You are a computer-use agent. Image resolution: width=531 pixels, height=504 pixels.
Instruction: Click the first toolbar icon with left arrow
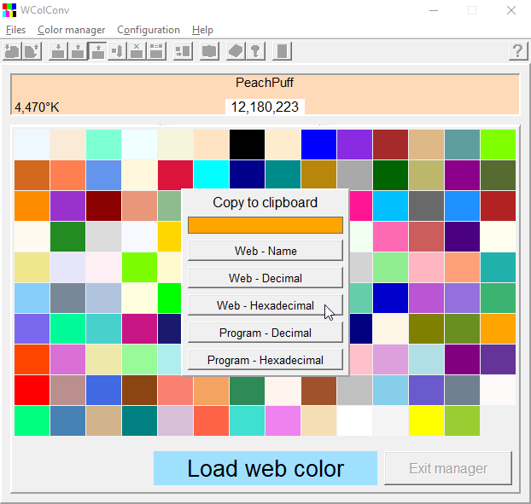pyautogui.click(x=13, y=50)
